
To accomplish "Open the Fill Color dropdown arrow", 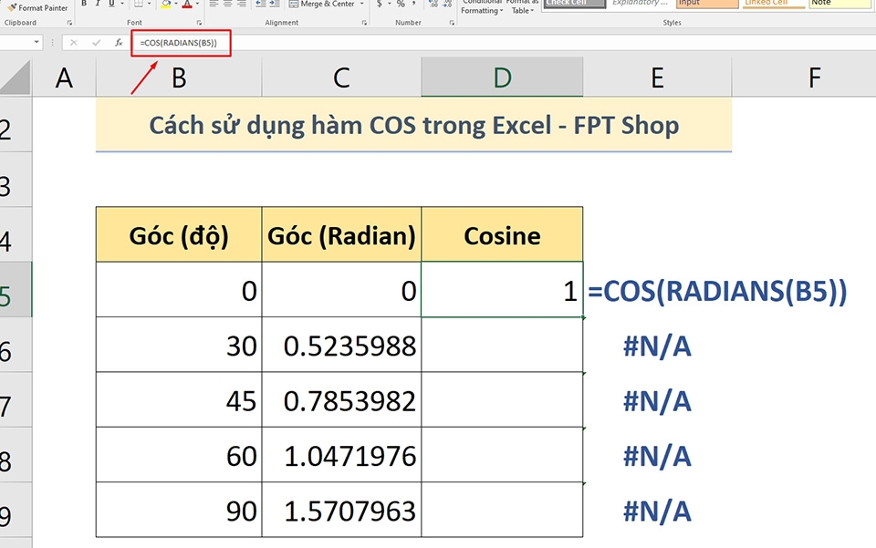I will tap(177, 5).
